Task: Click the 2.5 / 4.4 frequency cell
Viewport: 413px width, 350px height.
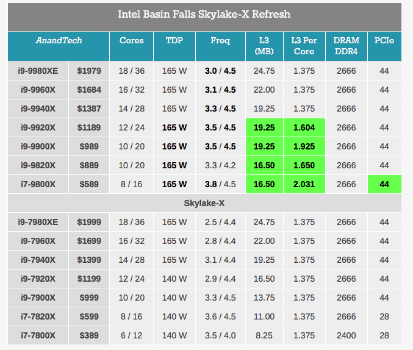Action: coord(220,222)
